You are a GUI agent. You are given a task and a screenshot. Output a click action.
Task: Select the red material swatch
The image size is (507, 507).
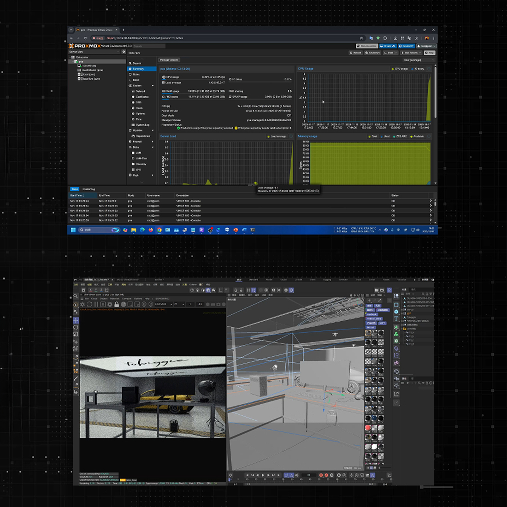[368, 428]
